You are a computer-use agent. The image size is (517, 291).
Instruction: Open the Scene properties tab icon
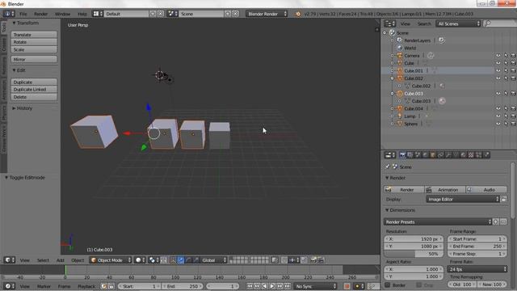tap(418, 155)
